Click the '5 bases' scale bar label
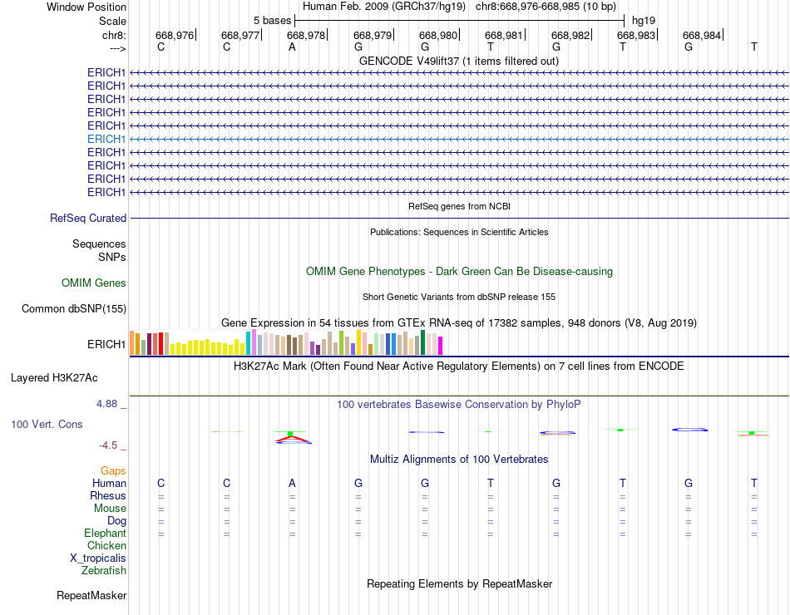 [x=272, y=21]
